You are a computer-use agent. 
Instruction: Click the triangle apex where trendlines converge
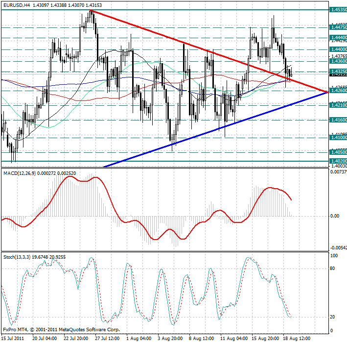[x=326, y=92]
